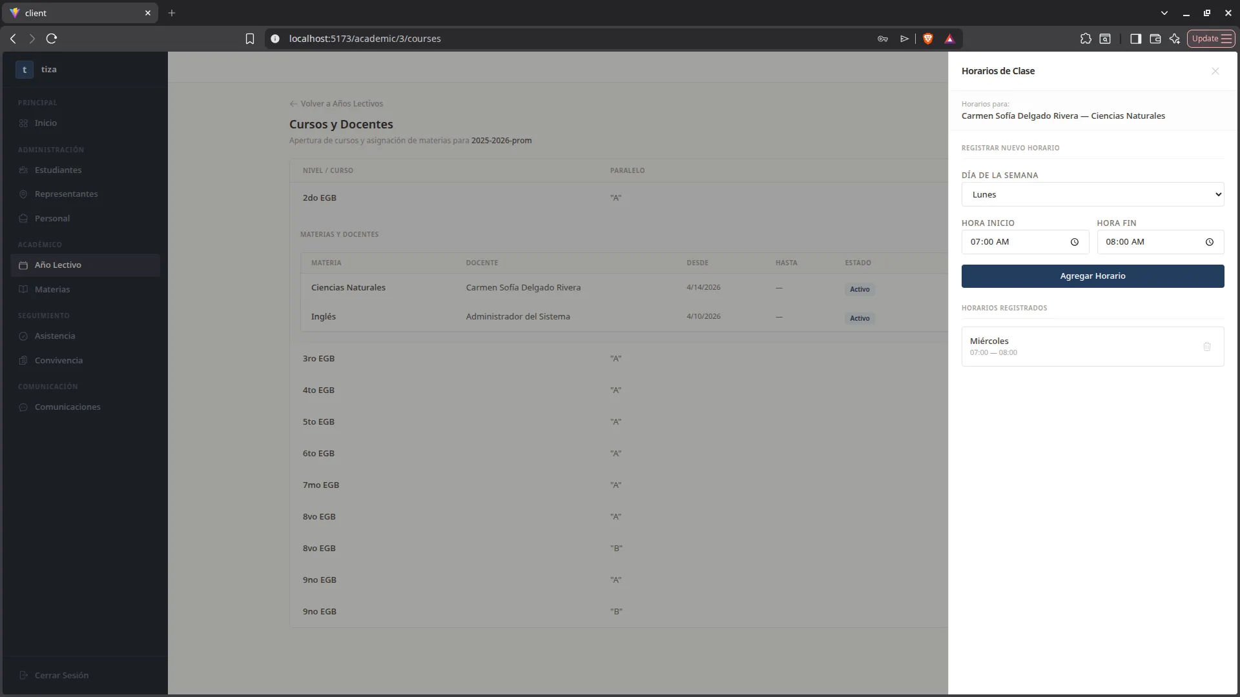Close the Horarios de Clase panel
The image size is (1240, 697).
[x=1215, y=71]
